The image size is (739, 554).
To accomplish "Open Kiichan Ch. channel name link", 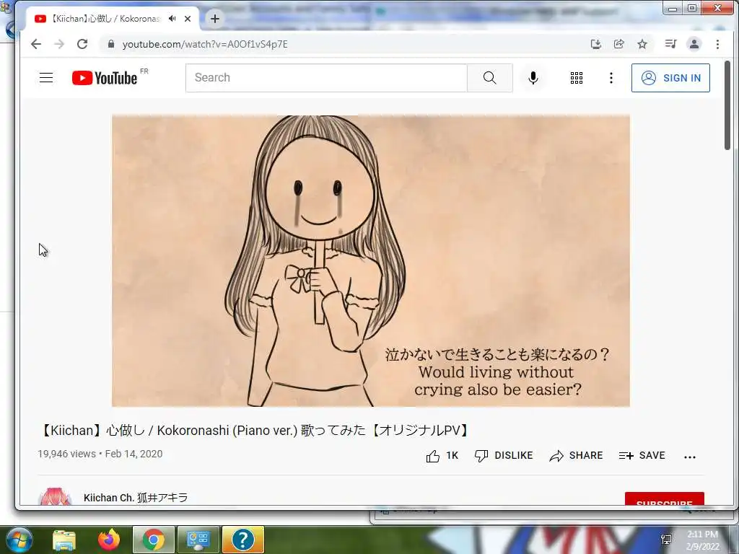I will 136,498.
